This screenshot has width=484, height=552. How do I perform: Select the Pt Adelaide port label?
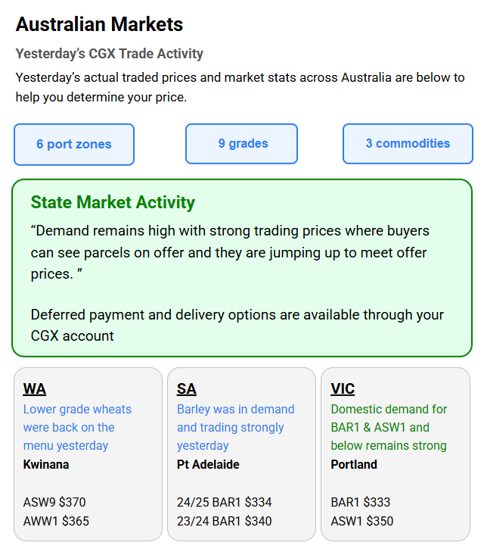click(208, 464)
